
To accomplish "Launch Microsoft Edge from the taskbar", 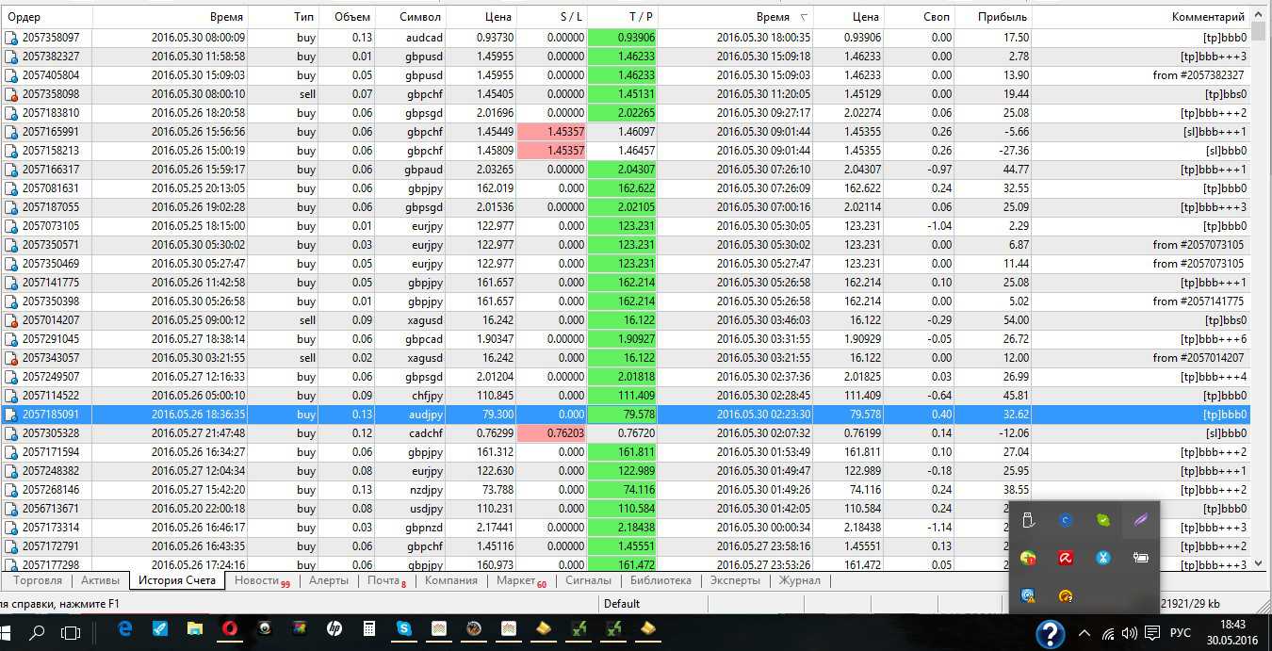I will pyautogui.click(x=125, y=628).
